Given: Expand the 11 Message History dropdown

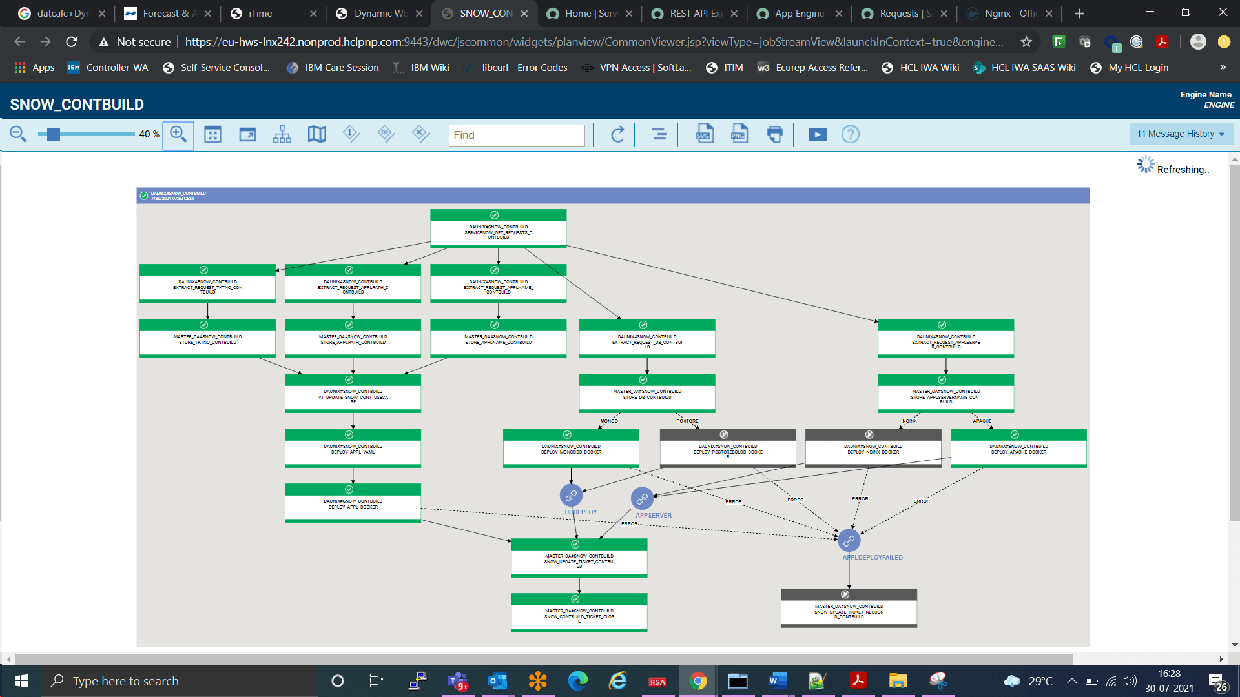Looking at the screenshot, I should [x=1181, y=134].
